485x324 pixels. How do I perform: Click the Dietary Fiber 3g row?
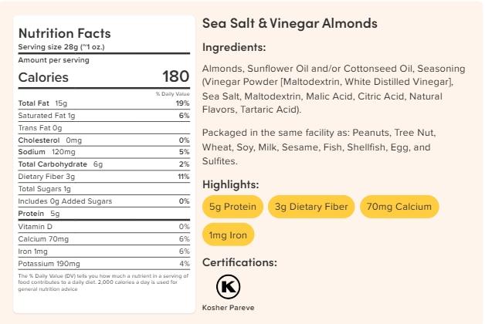point(103,177)
